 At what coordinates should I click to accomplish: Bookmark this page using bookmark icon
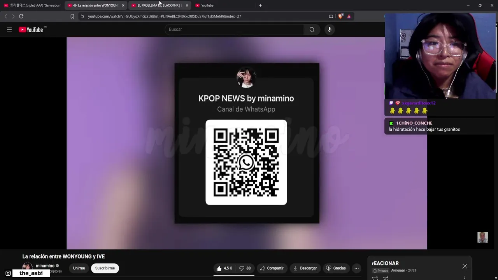pyautogui.click(x=72, y=16)
